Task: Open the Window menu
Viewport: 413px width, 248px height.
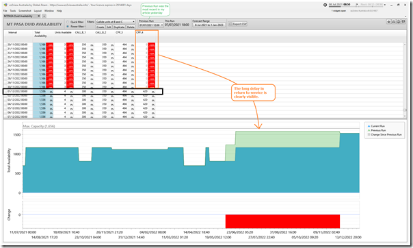Action: pos(49,11)
